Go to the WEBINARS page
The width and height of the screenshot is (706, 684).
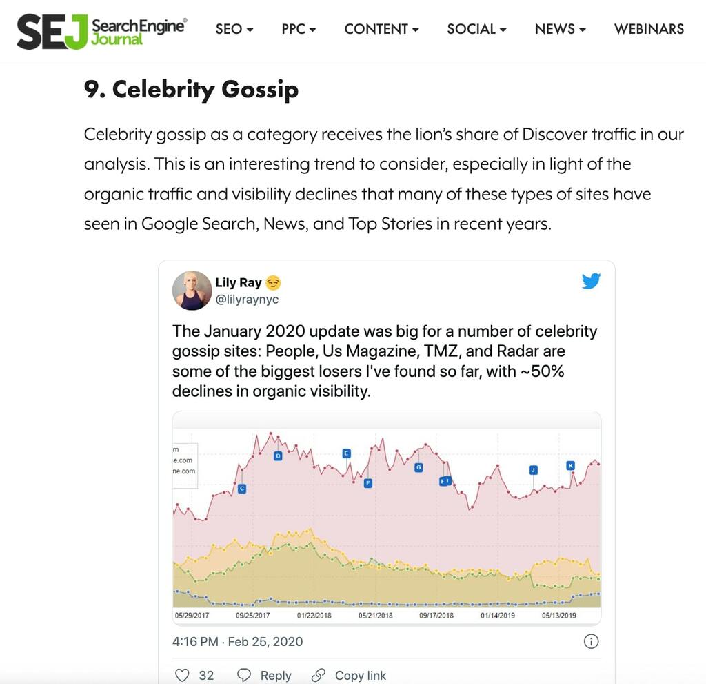649,29
